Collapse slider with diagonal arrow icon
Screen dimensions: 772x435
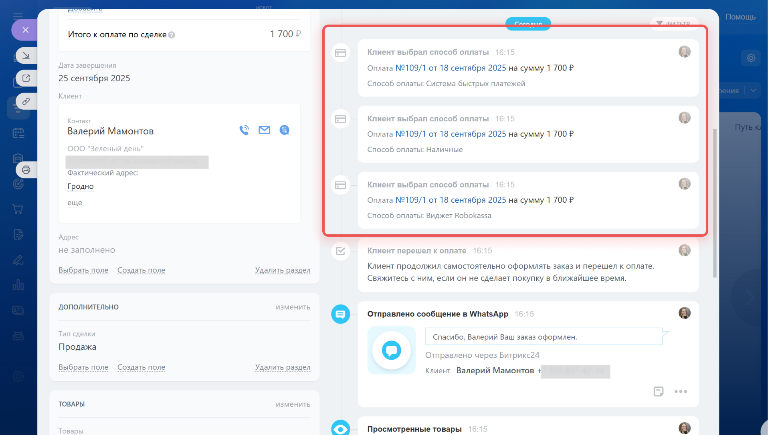pos(26,55)
